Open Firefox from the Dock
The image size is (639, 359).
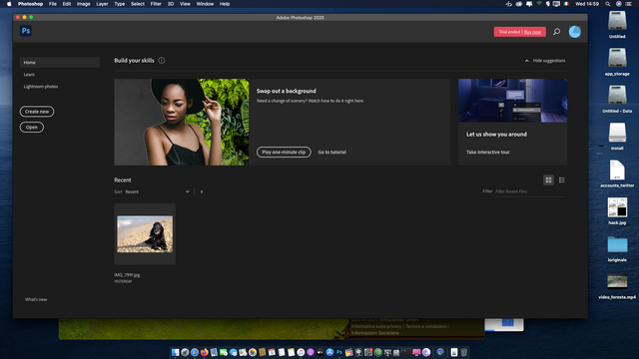tap(204, 352)
